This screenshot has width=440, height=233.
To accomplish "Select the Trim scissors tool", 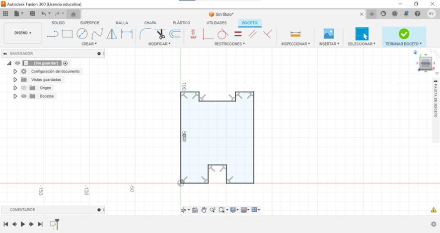I will click(x=160, y=34).
